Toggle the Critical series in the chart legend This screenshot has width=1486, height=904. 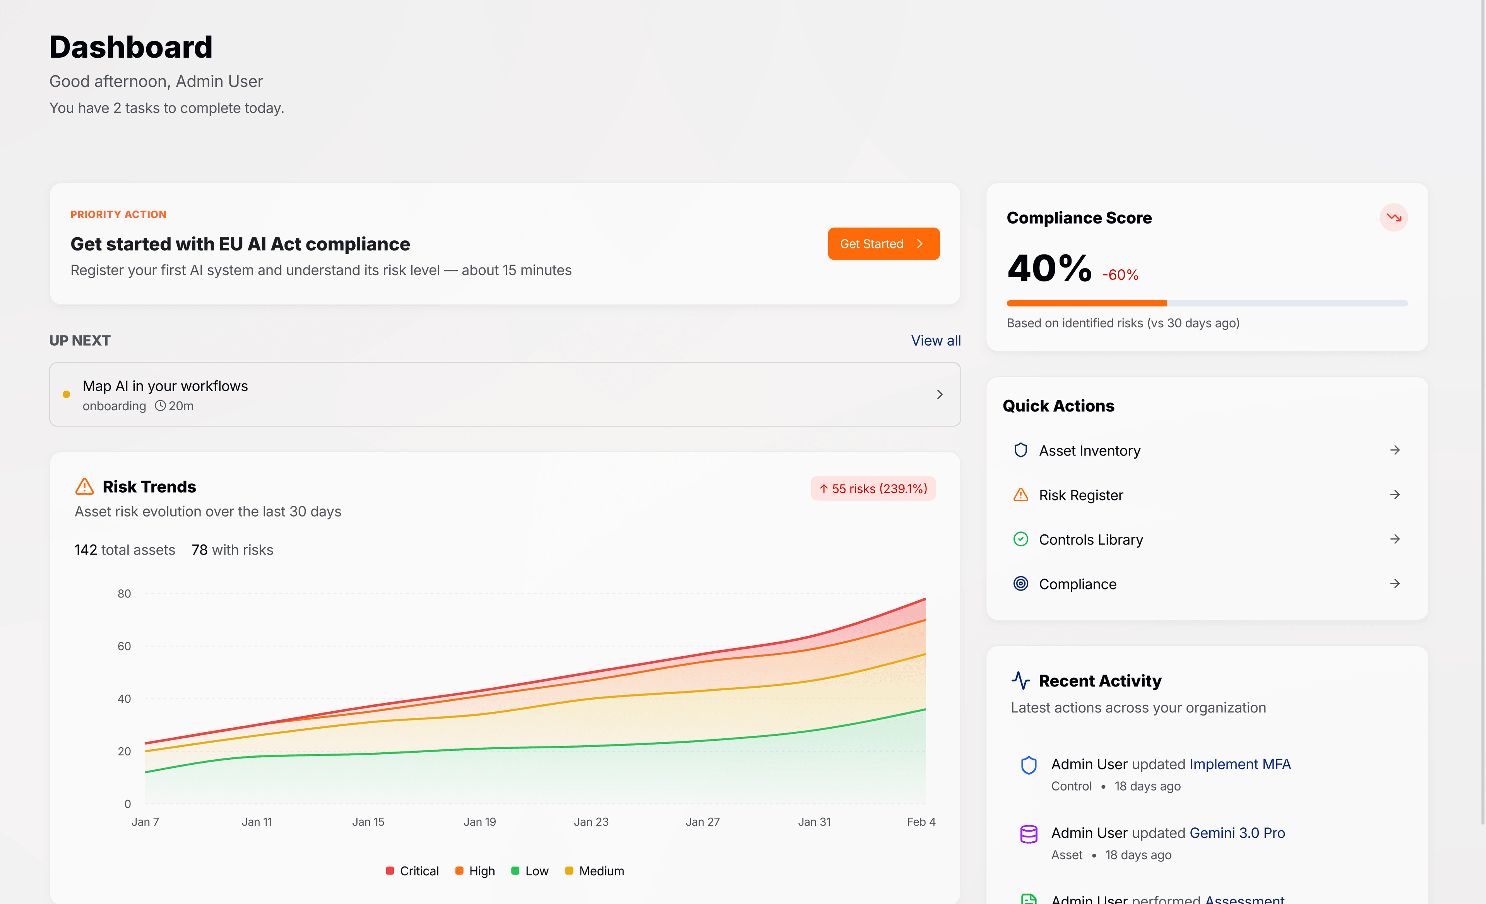(x=412, y=870)
